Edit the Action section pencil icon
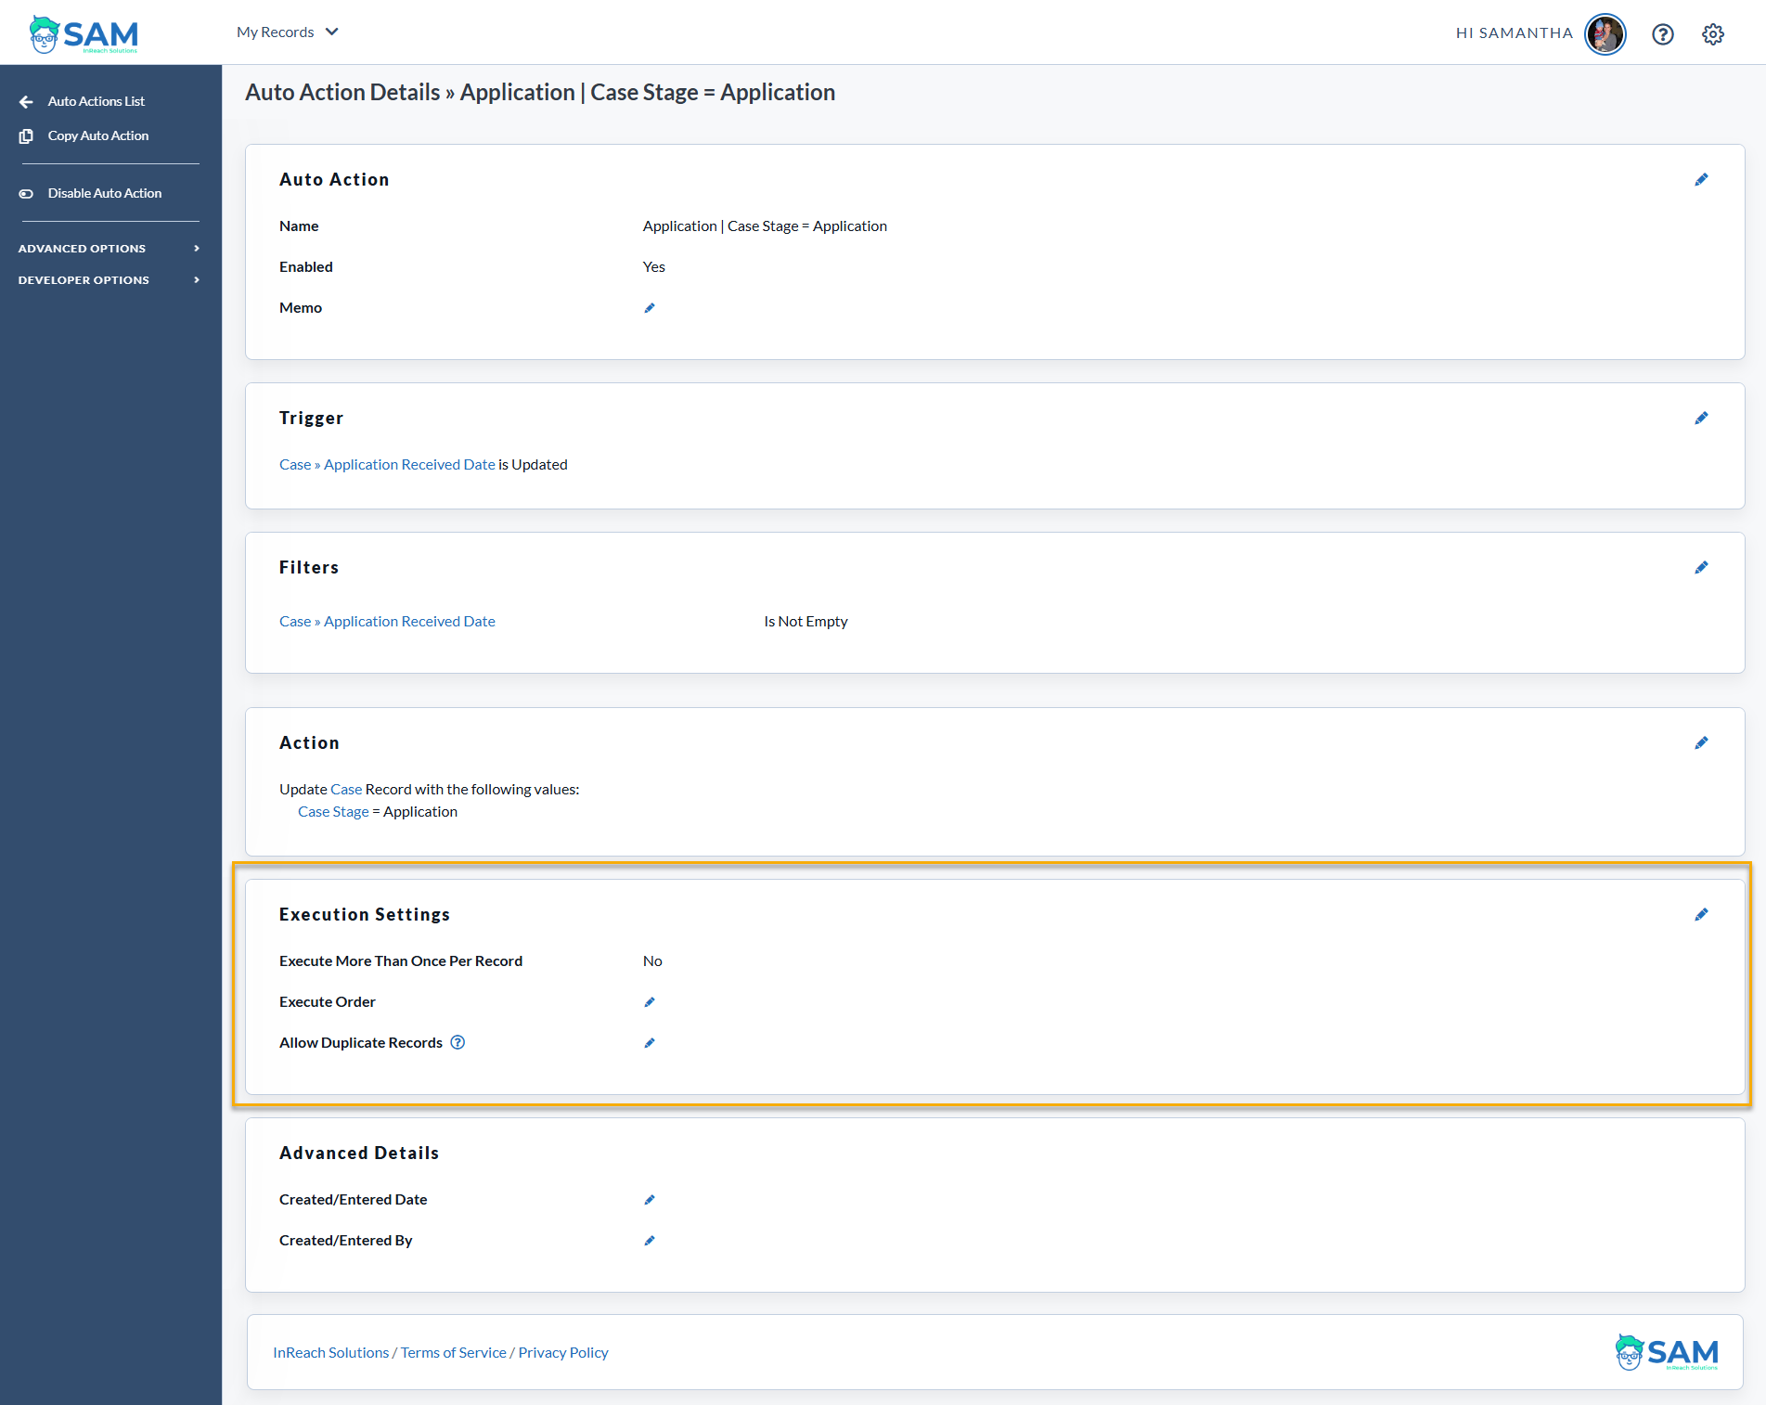Image resolution: width=1766 pixels, height=1405 pixels. 1701,743
